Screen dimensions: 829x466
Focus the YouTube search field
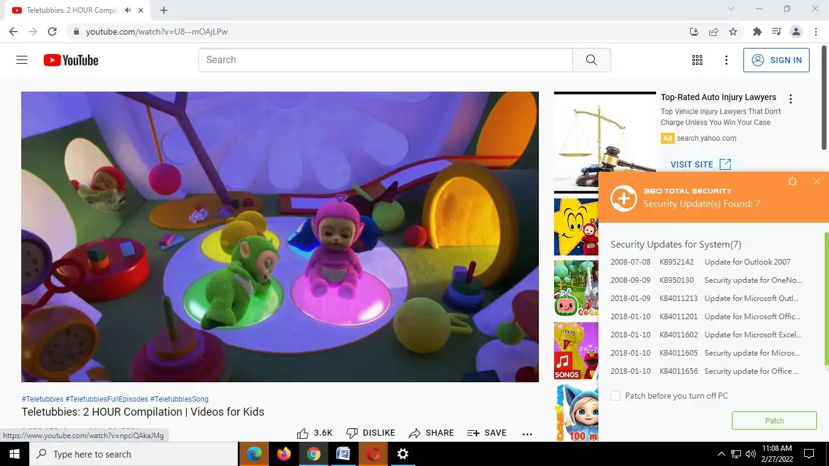(385, 60)
